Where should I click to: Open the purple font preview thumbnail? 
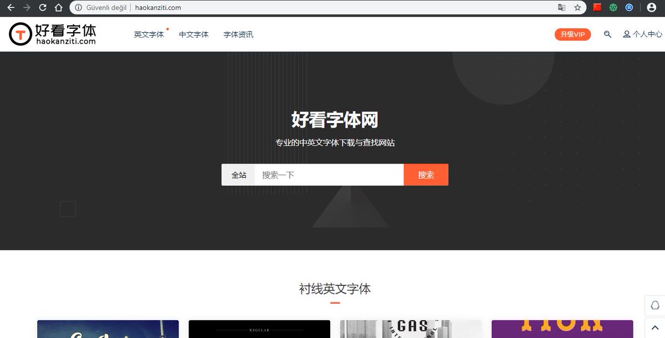[x=562, y=329]
